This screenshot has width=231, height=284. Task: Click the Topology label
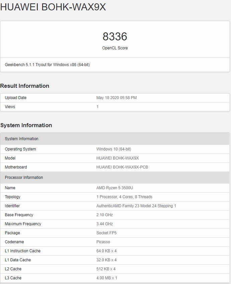coord(12,197)
